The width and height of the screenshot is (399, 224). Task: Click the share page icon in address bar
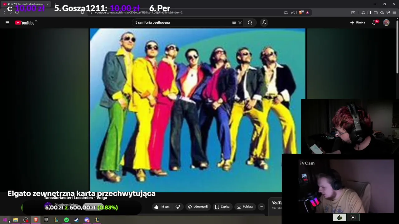tap(293, 12)
